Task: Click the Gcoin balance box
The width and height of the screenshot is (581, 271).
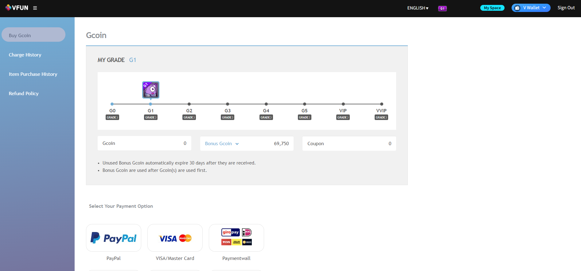Action: pos(144,143)
